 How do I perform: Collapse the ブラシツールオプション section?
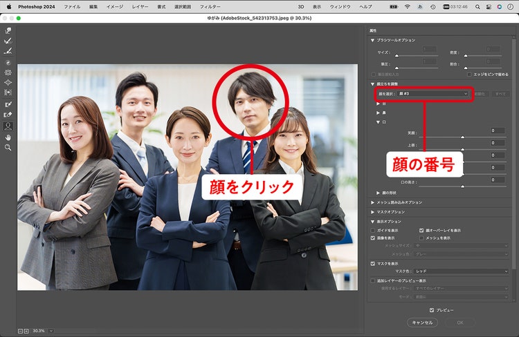click(373, 40)
